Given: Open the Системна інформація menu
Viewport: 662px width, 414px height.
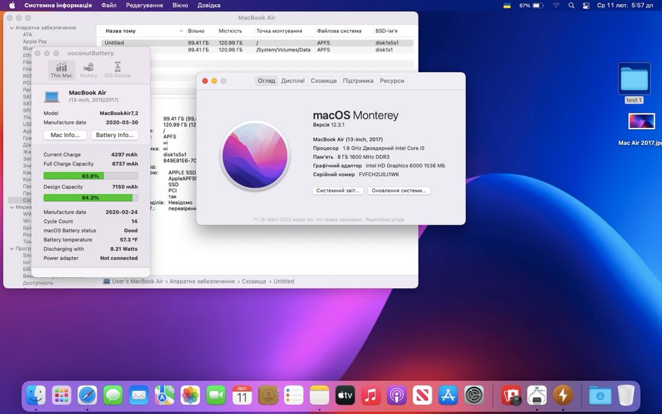Looking at the screenshot, I should [58, 5].
